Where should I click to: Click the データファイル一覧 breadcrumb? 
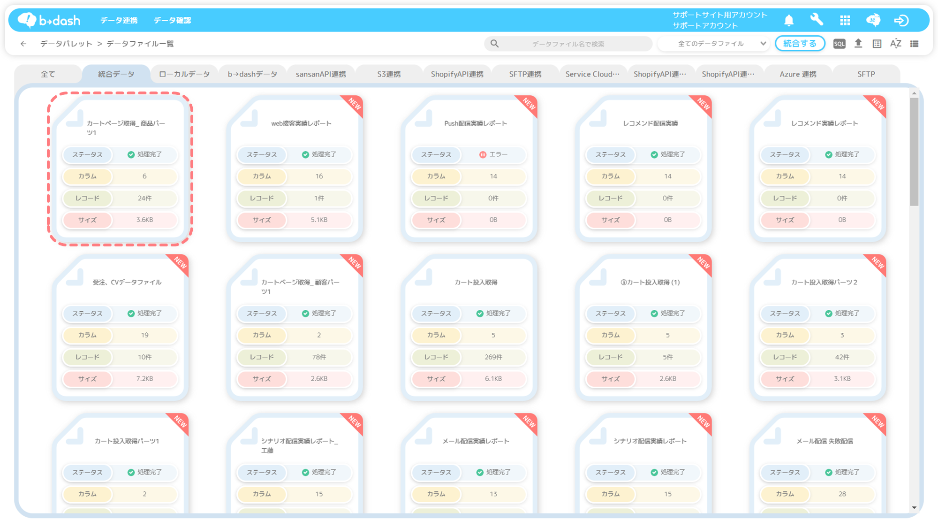[140, 44]
